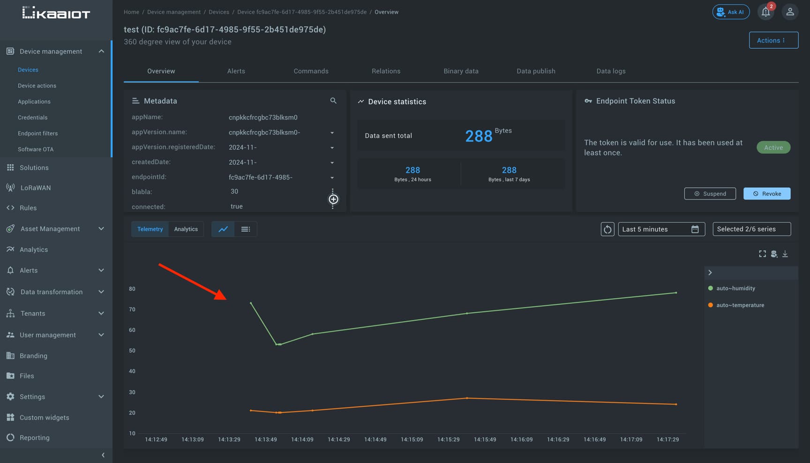Open Device actions page
This screenshot has width=810, height=463.
point(37,86)
